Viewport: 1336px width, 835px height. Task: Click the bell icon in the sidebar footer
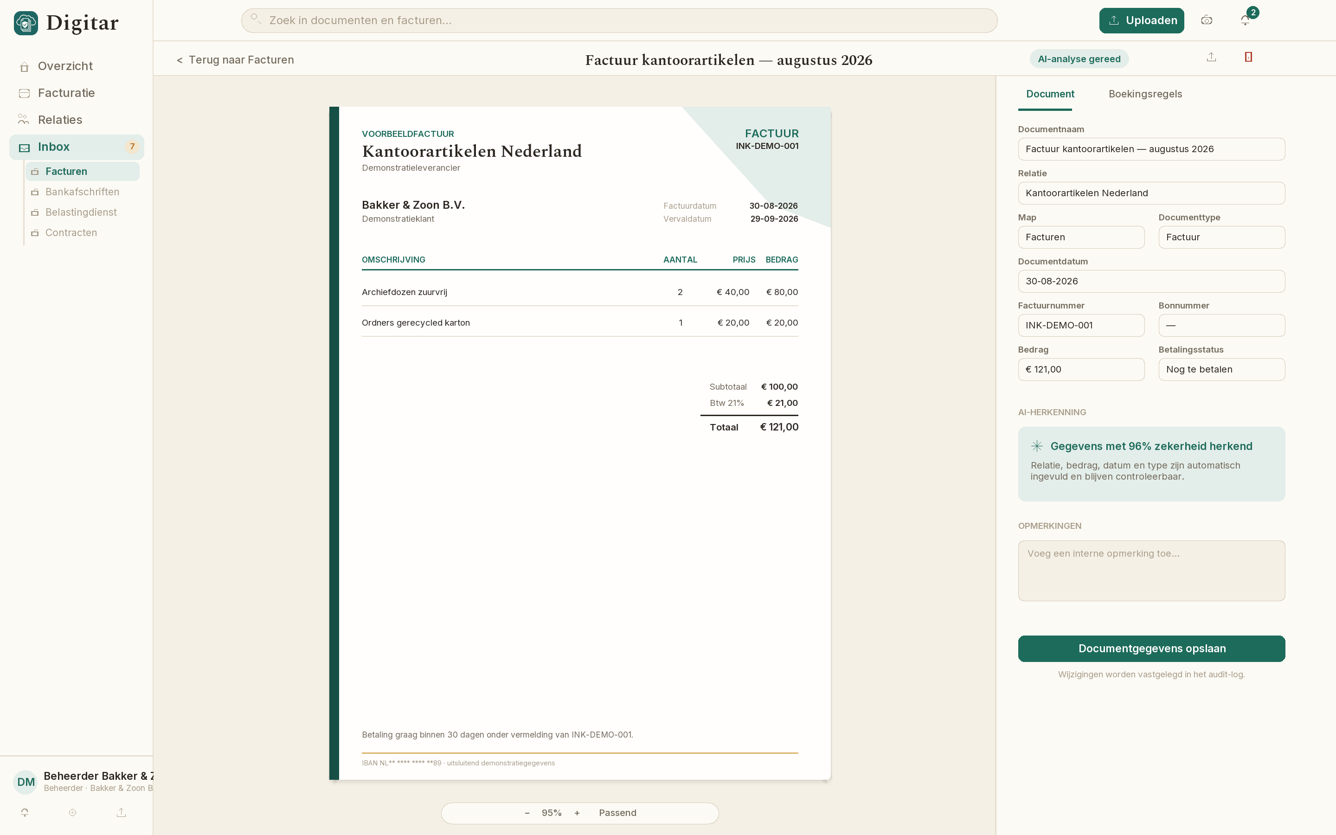point(25,812)
